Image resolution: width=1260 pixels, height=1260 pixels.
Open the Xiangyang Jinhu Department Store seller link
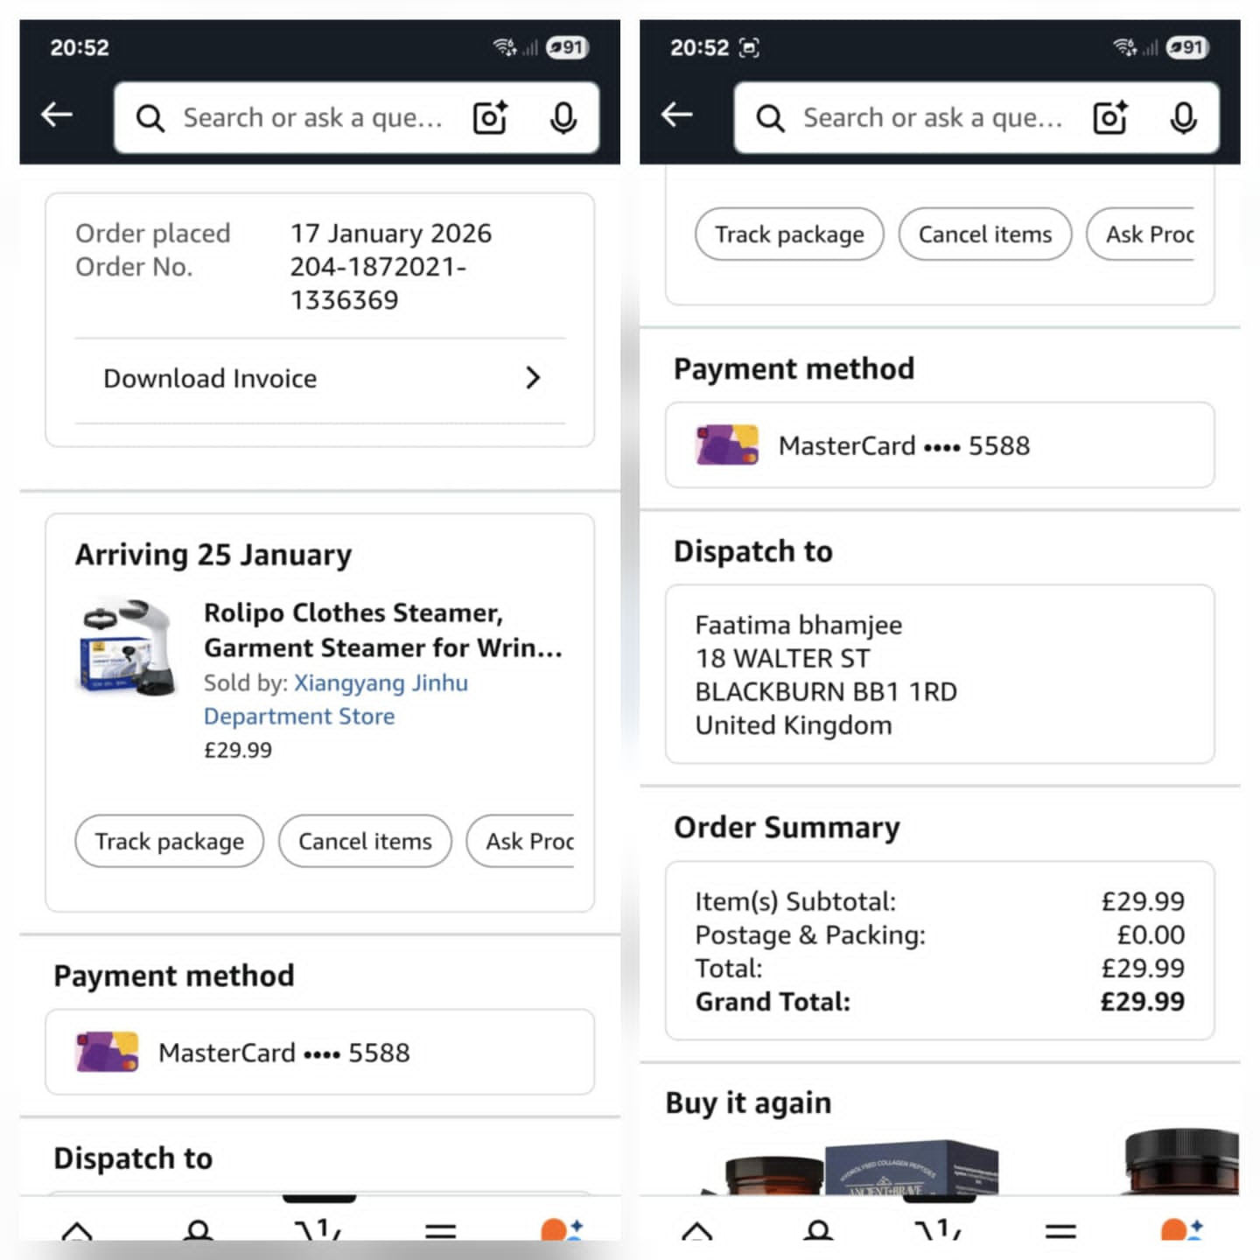tap(336, 699)
